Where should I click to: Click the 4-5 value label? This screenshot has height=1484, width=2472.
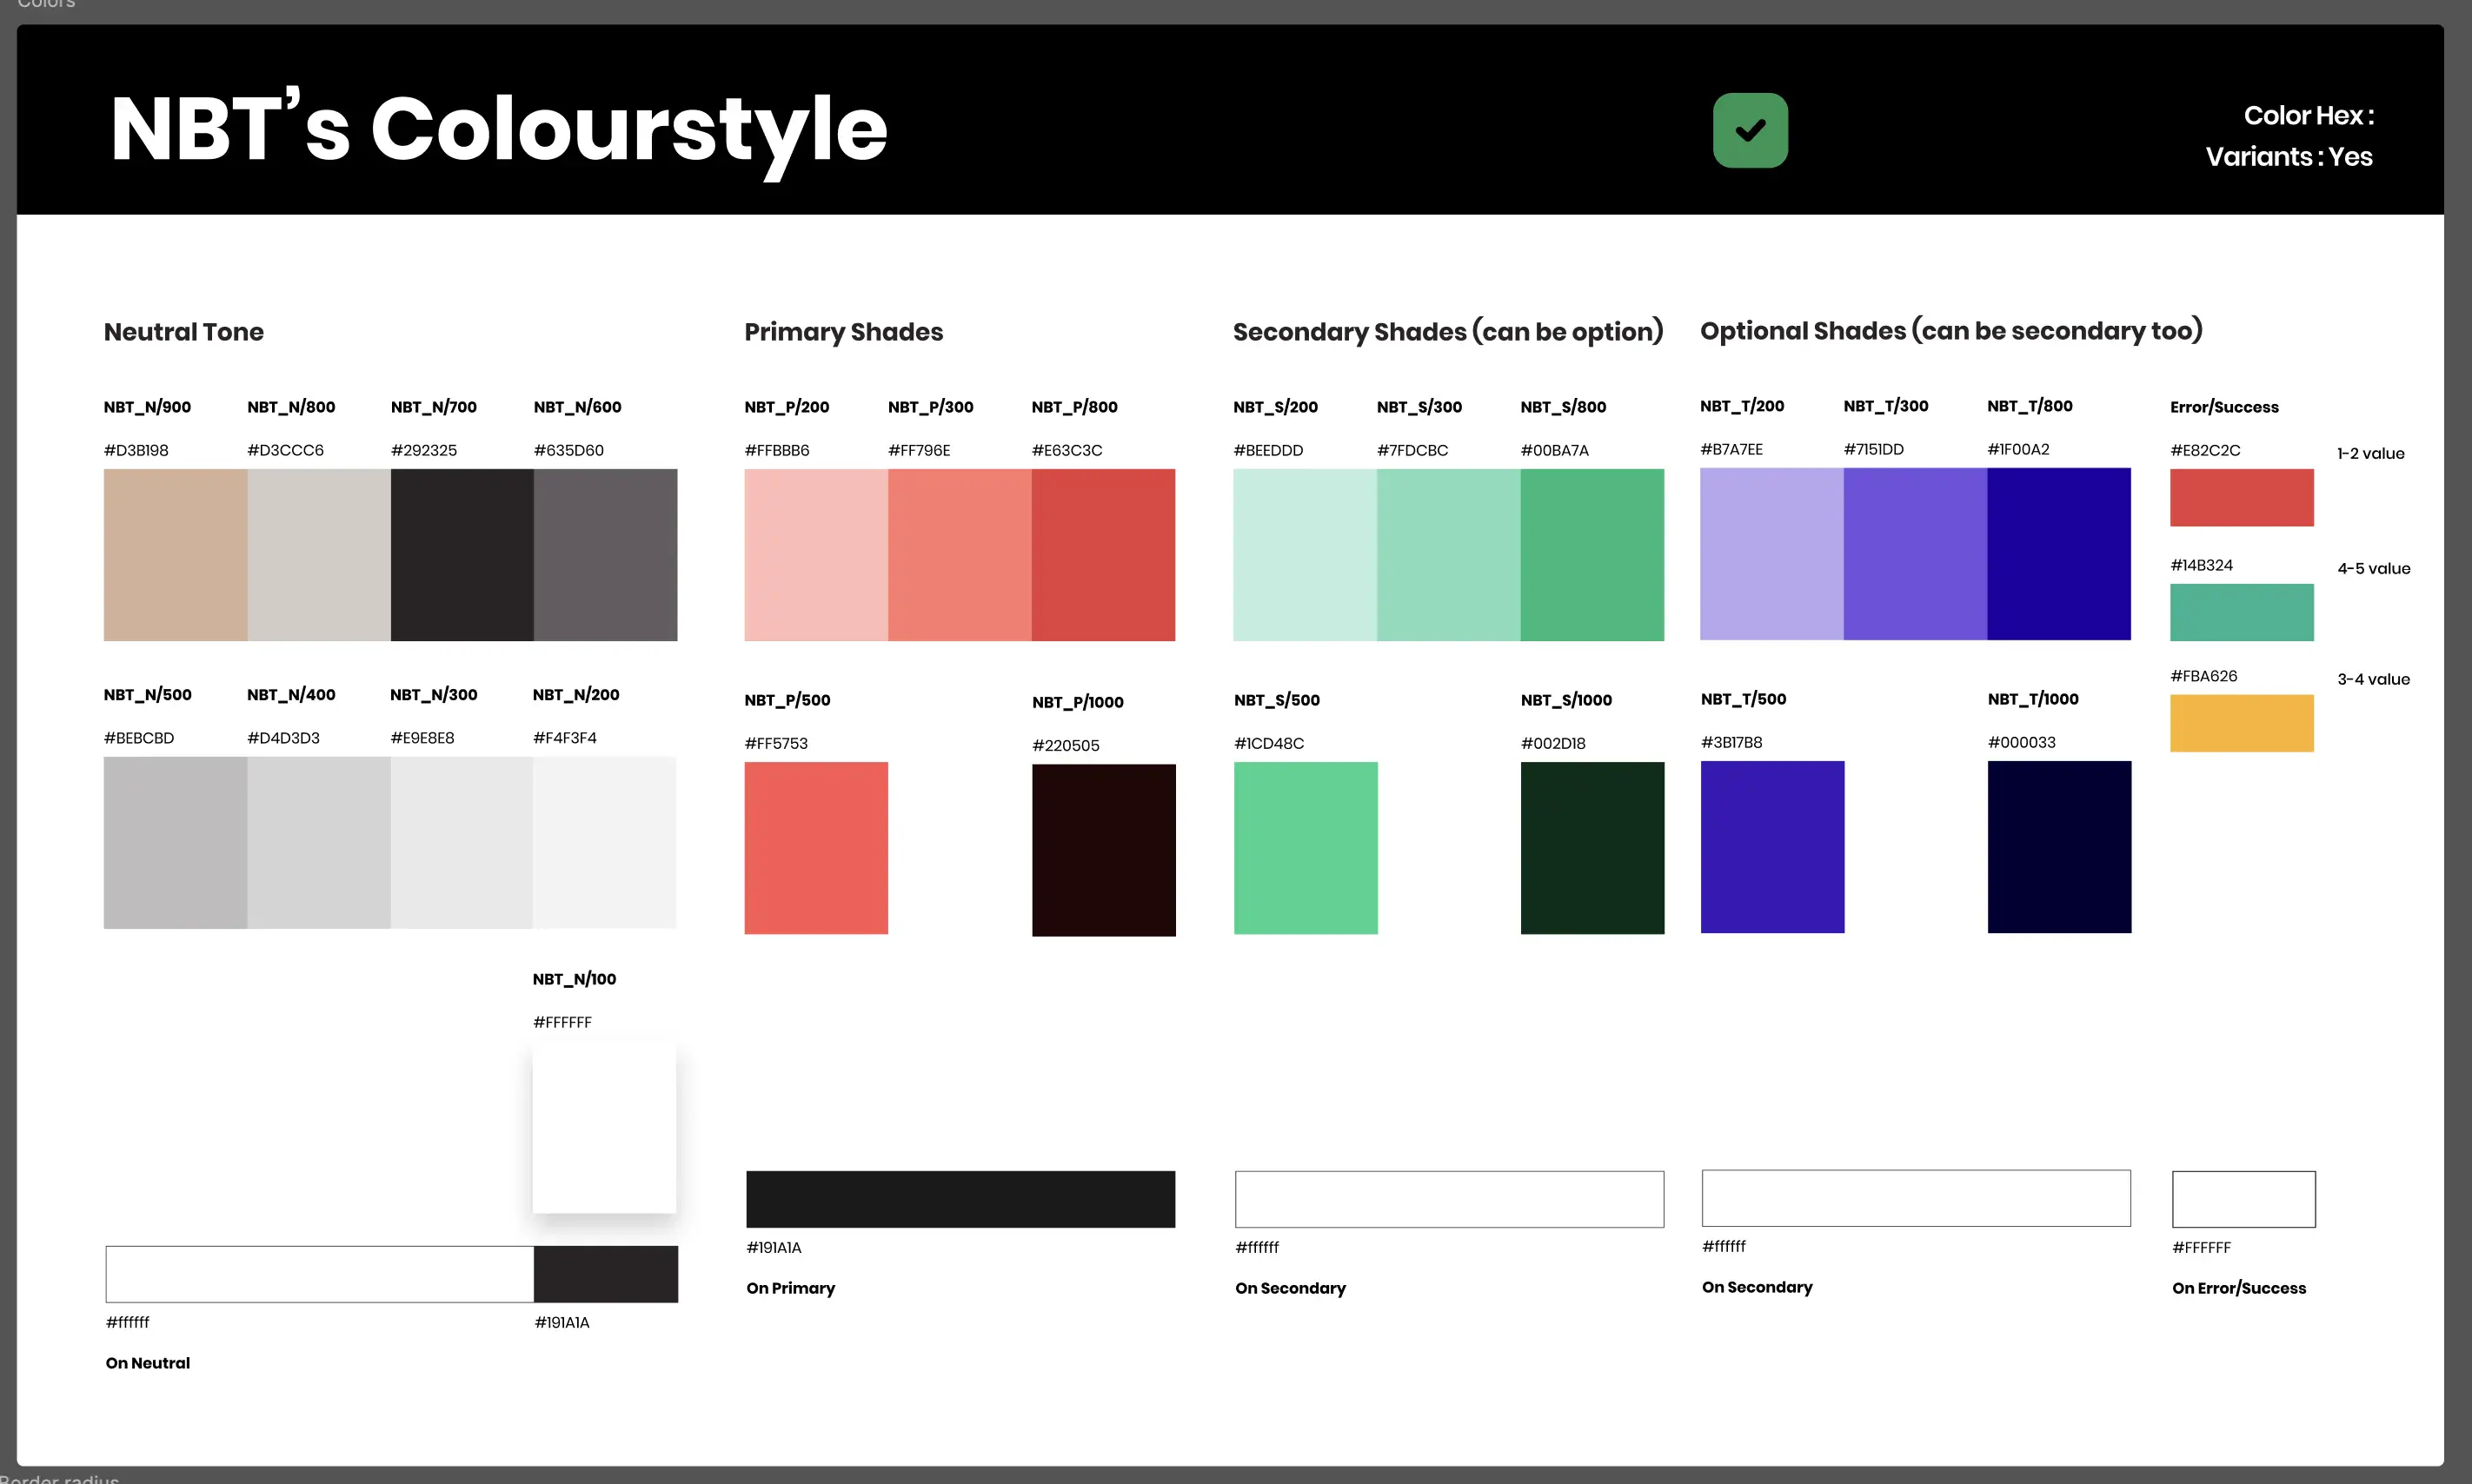2373,568
